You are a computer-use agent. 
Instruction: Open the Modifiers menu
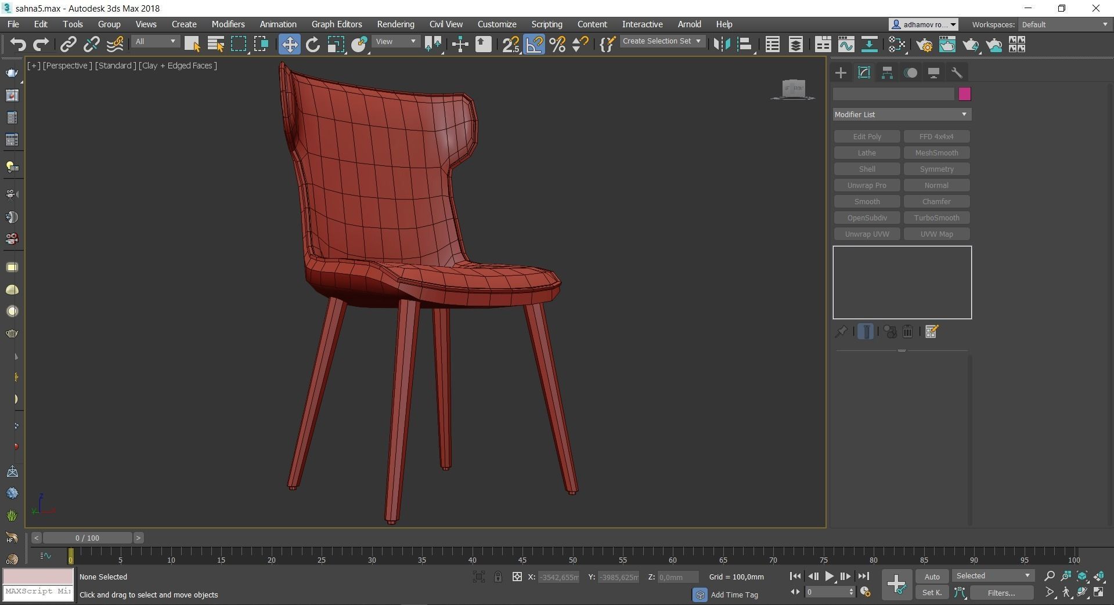(228, 24)
